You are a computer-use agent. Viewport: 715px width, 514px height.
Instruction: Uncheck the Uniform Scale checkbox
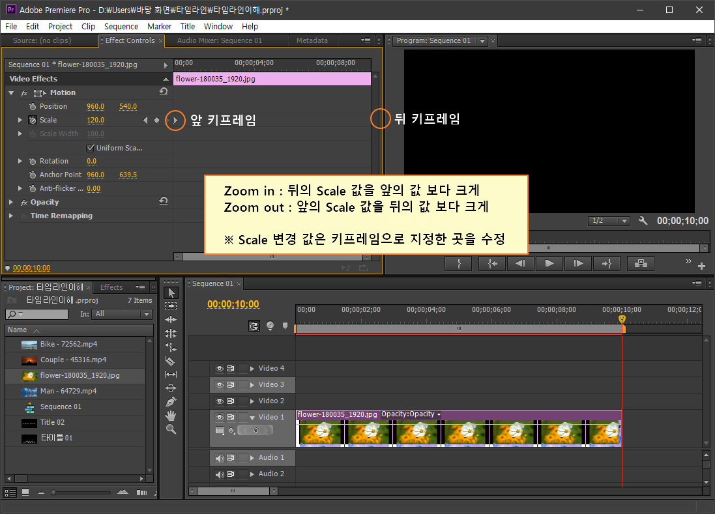[91, 148]
